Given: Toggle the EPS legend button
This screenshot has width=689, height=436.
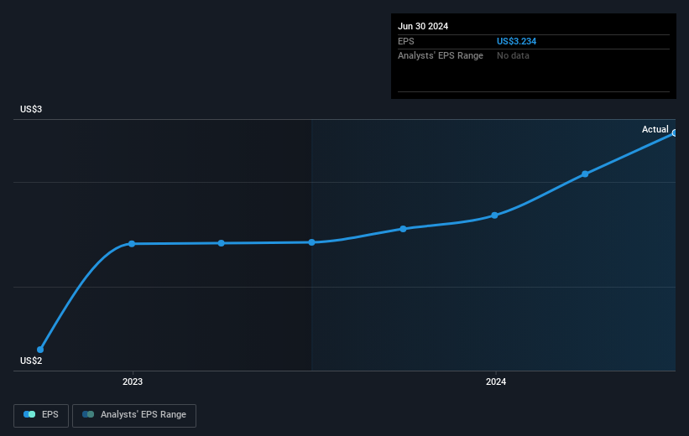Looking at the screenshot, I should (x=41, y=415).
